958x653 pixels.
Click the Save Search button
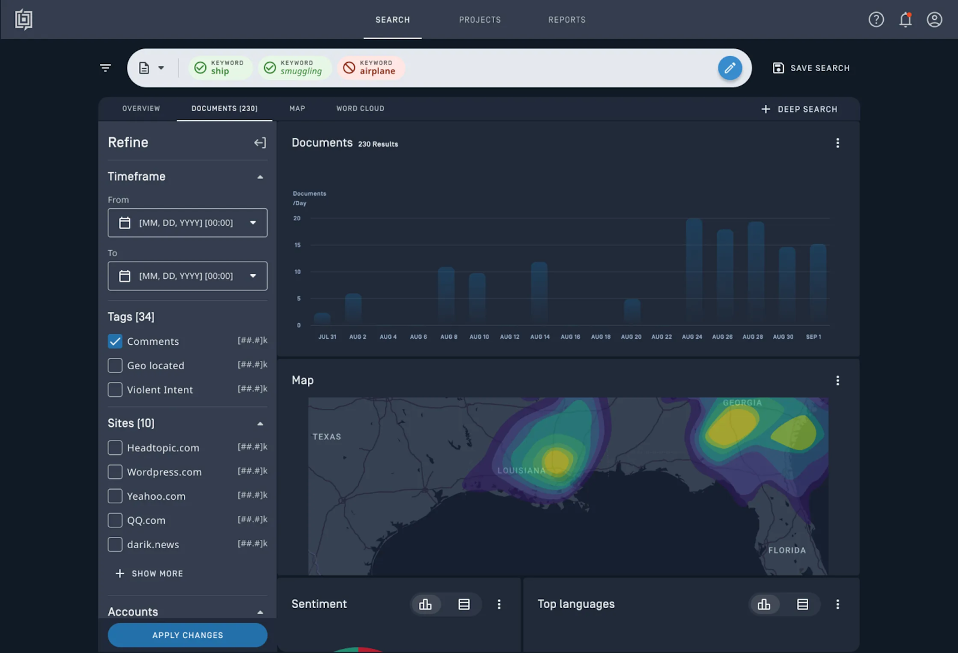tap(811, 68)
